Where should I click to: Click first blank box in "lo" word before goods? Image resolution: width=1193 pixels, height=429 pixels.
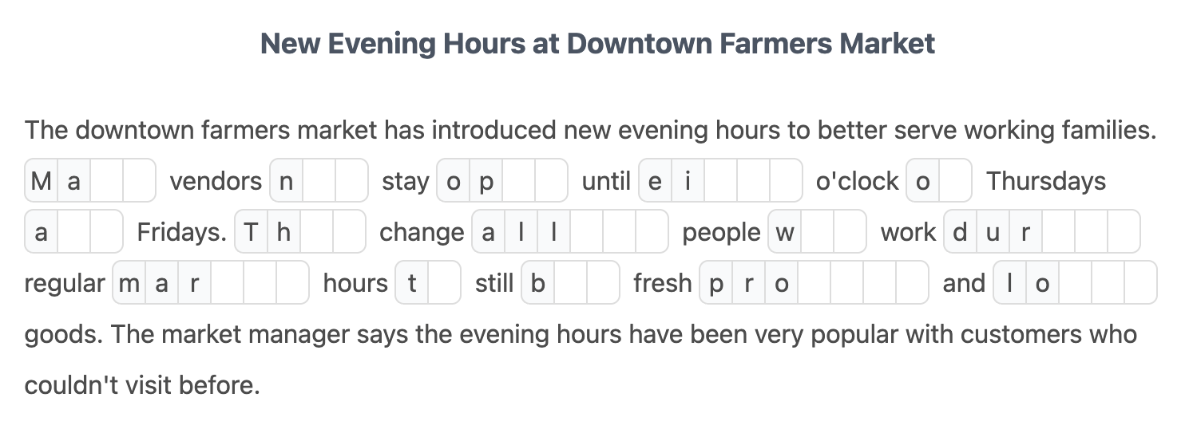tap(1075, 283)
